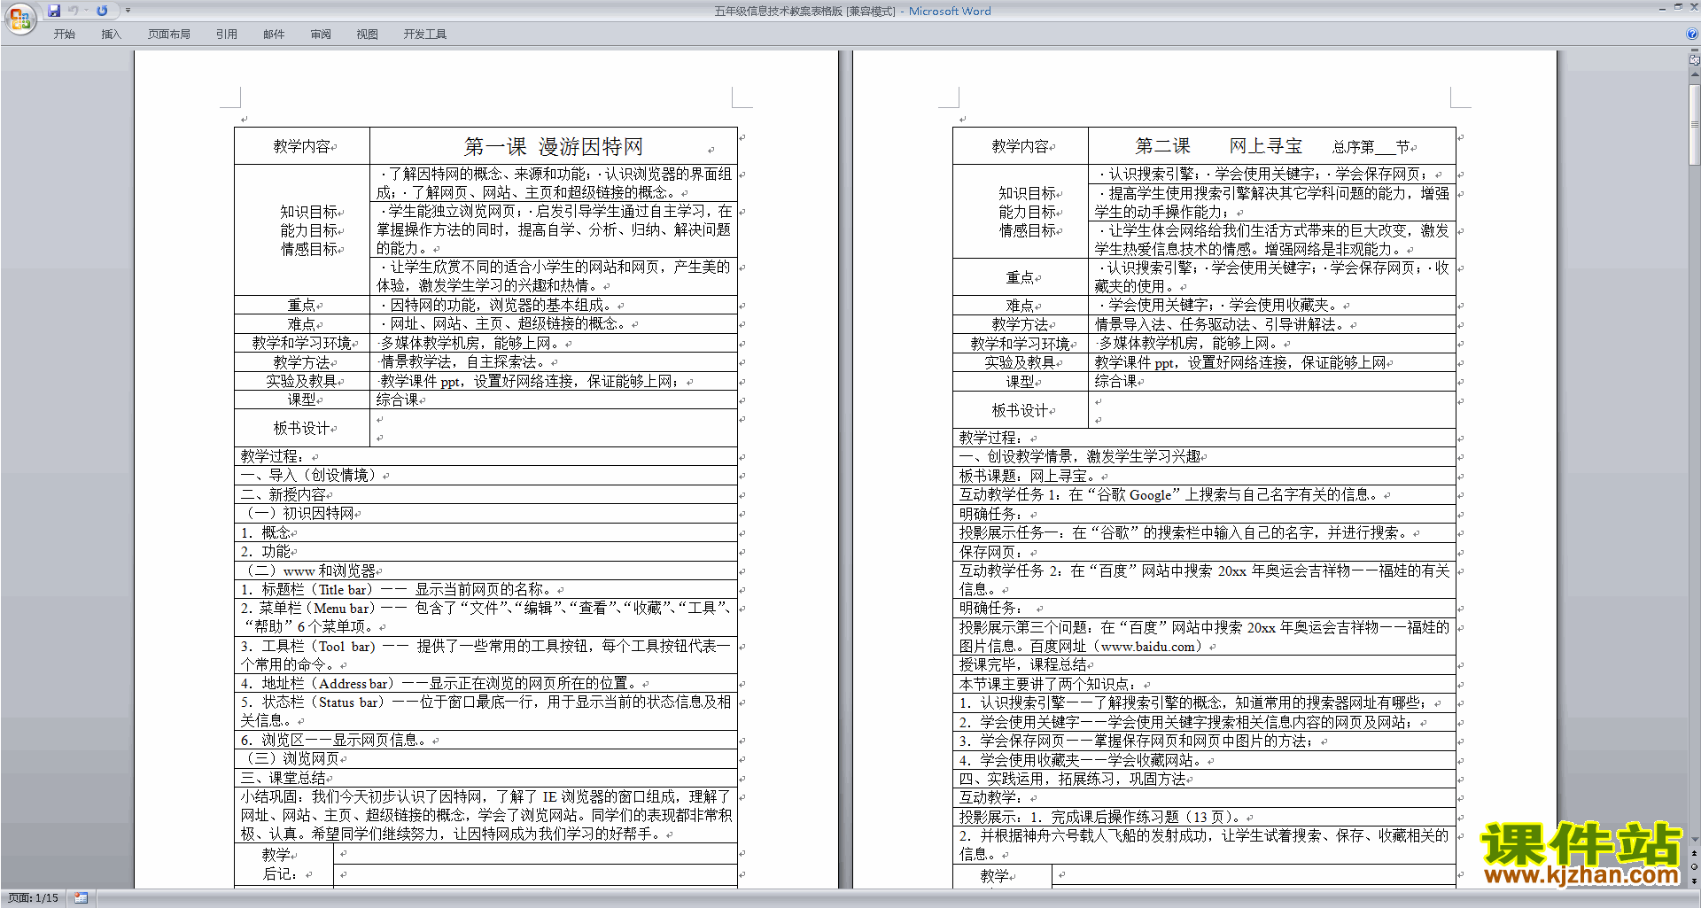Go to previous page double-arrow button
Image resolution: width=1701 pixels, height=908 pixels.
(x=1695, y=854)
